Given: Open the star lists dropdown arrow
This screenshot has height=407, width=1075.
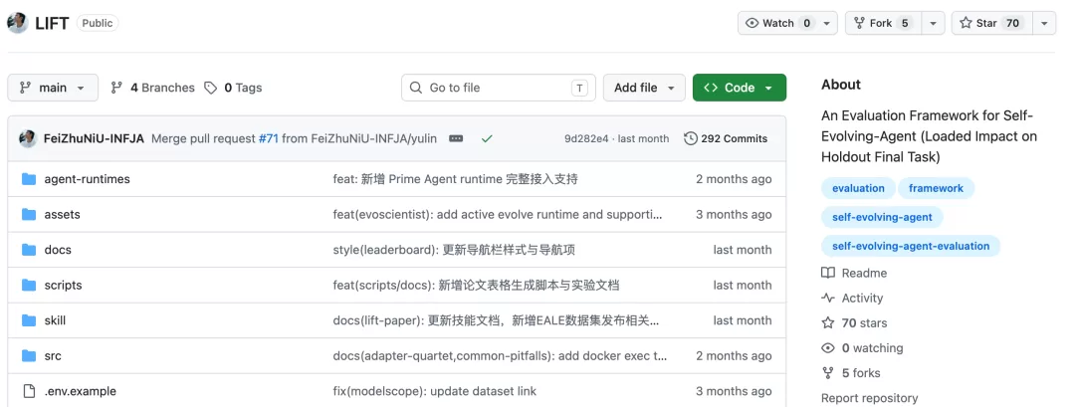Looking at the screenshot, I should coord(1043,23).
